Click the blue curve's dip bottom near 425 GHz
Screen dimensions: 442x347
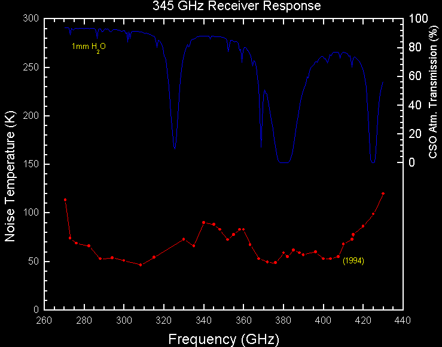(373, 162)
